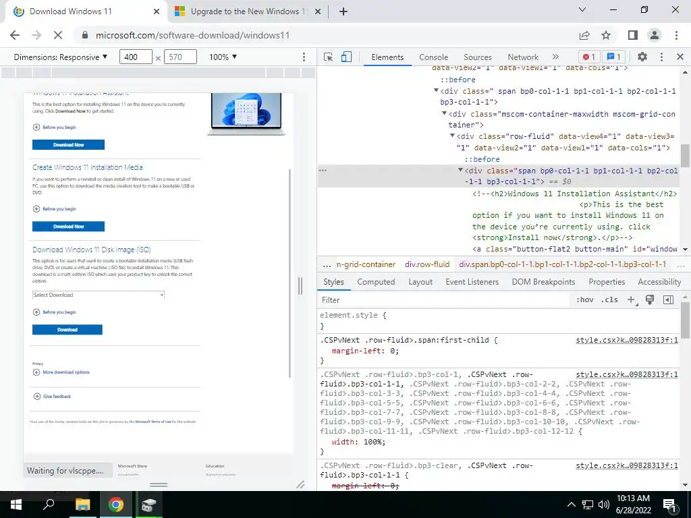Open device toolbar more options menu
Image resolution: width=691 pixels, height=518 pixels.
(304, 57)
